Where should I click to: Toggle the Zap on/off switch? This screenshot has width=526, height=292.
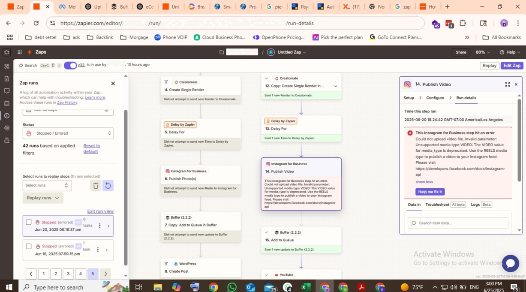pos(70,65)
